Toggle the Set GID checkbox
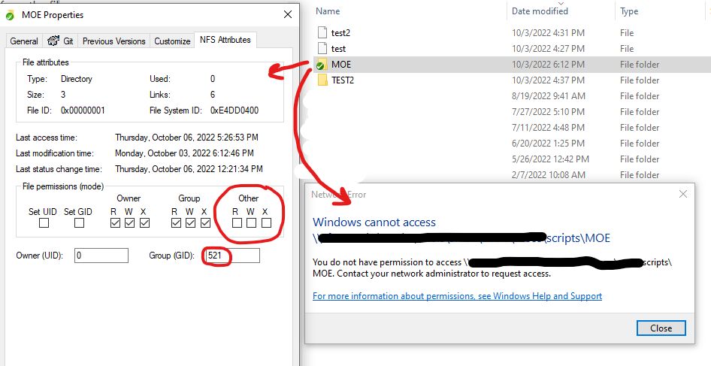Image resolution: width=711 pixels, height=366 pixels. [79, 223]
